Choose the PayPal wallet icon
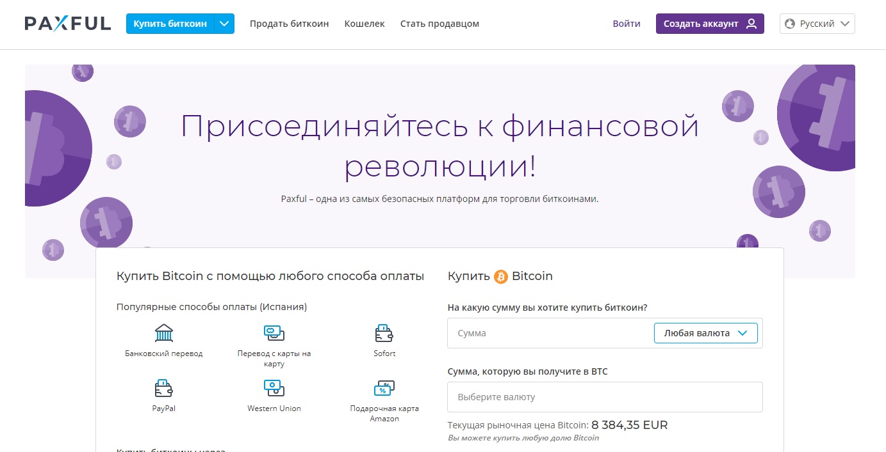The width and height of the screenshot is (886, 452). (x=164, y=387)
